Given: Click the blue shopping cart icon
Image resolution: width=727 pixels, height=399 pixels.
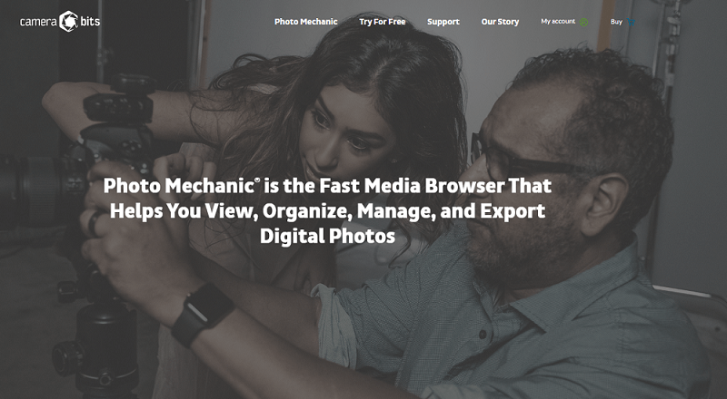Looking at the screenshot, I should (632, 22).
